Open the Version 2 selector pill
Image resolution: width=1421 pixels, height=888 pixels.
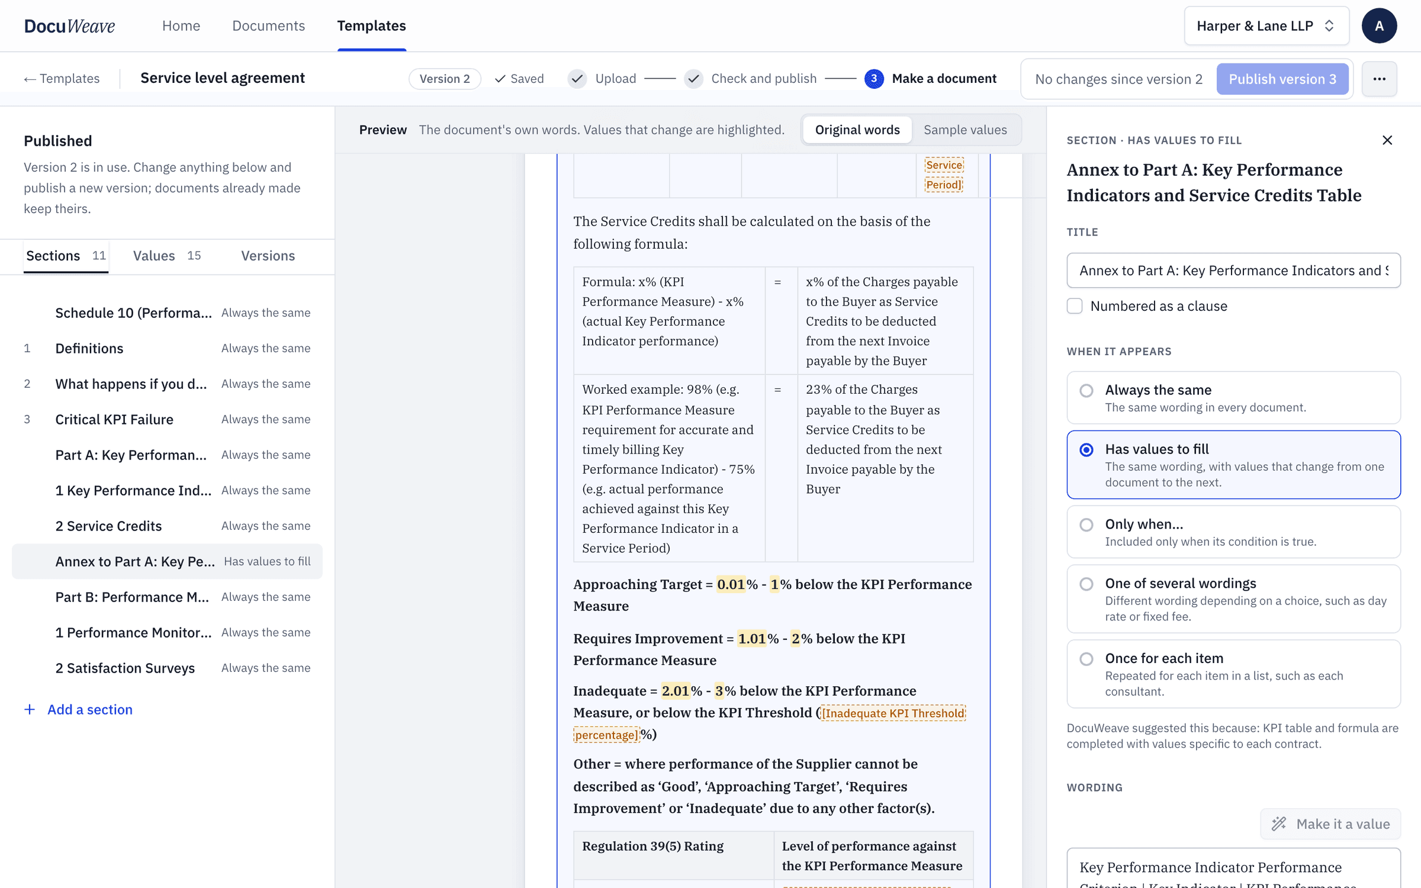[445, 79]
